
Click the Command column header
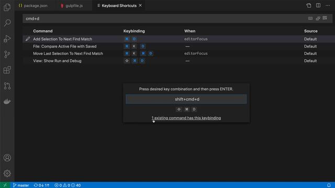pyautogui.click(x=43, y=31)
